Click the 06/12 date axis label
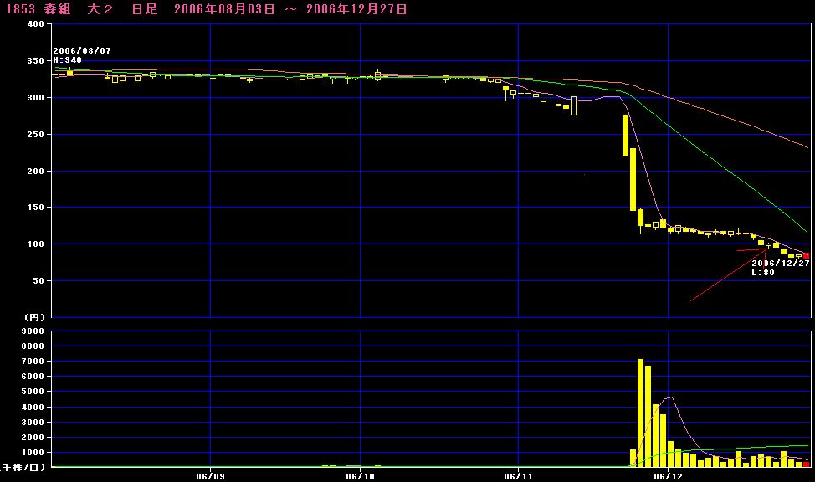The image size is (815, 482). click(x=668, y=476)
